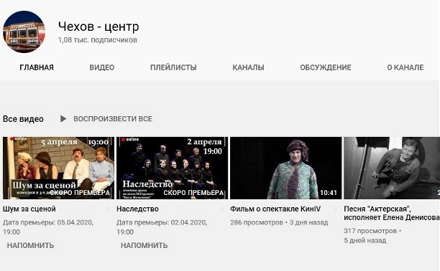Switch to the ГЛАВНАЯ tab
Screen dimensions: 440x271
37,67
